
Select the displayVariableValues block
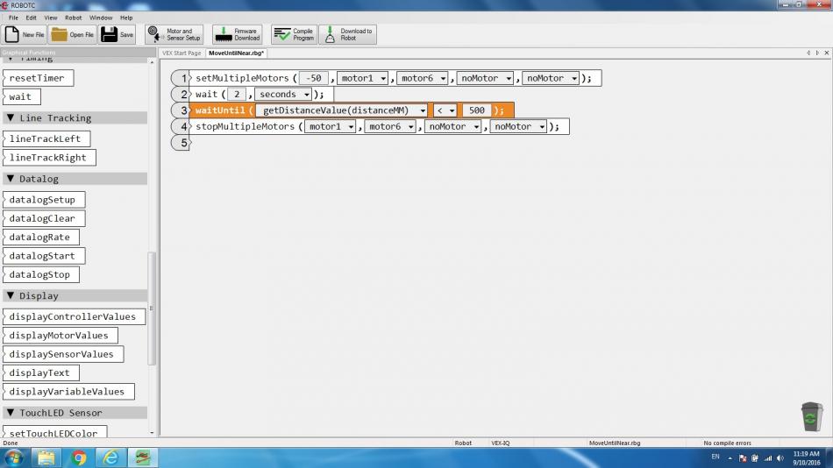point(68,392)
